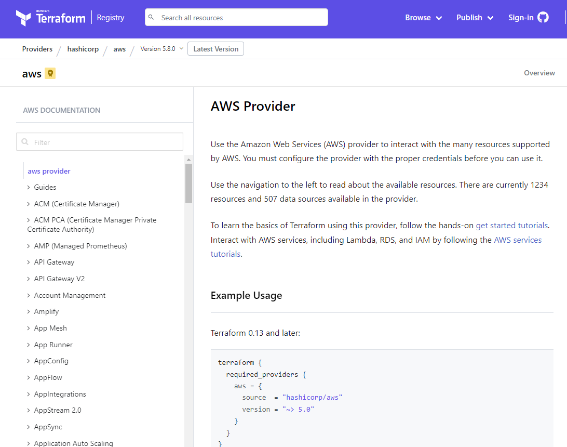Open the AppSync item label

point(48,427)
